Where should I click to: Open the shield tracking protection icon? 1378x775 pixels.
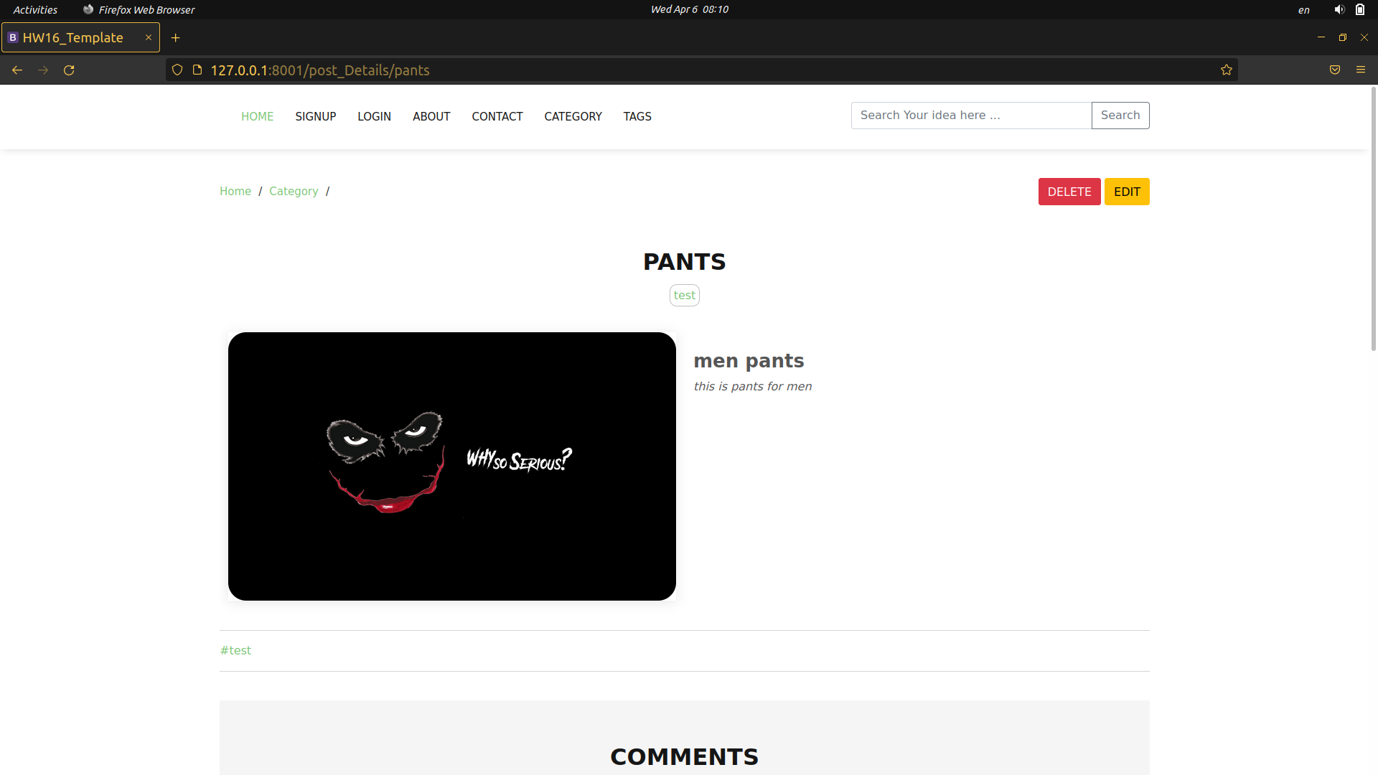(177, 70)
